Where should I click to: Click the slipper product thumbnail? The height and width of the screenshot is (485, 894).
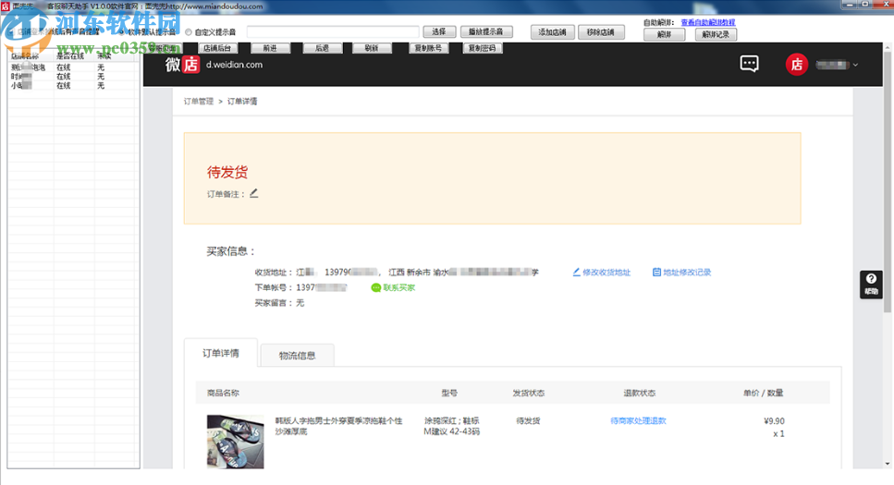[236, 442]
